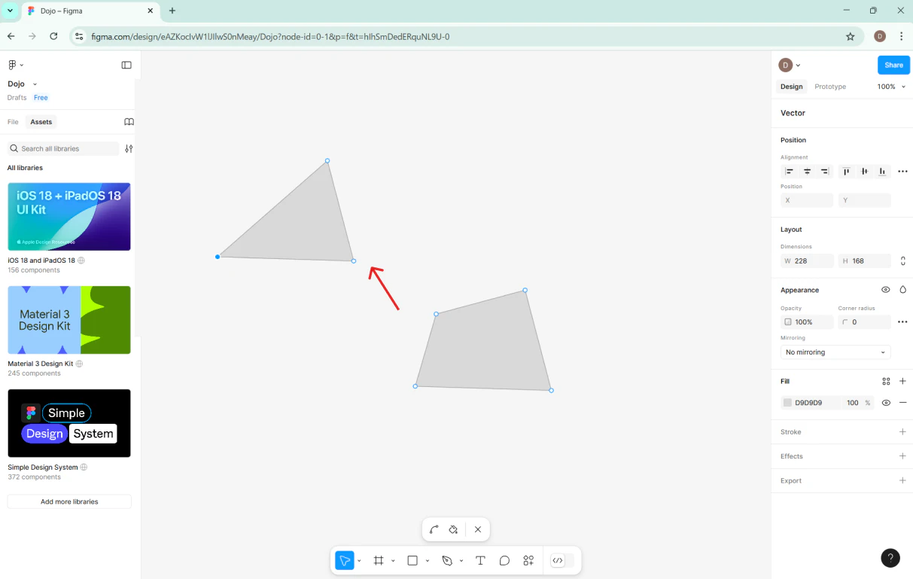Click the Corner radius field
Screen dimensions: 913x579
(864, 322)
